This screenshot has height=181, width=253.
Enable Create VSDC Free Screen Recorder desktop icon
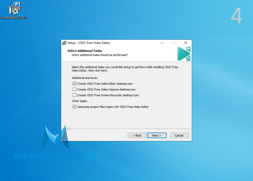click(x=74, y=95)
